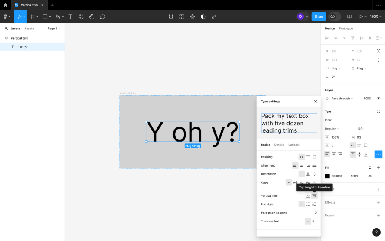
Task: Open the three-dot type settings button
Action: coord(378,154)
